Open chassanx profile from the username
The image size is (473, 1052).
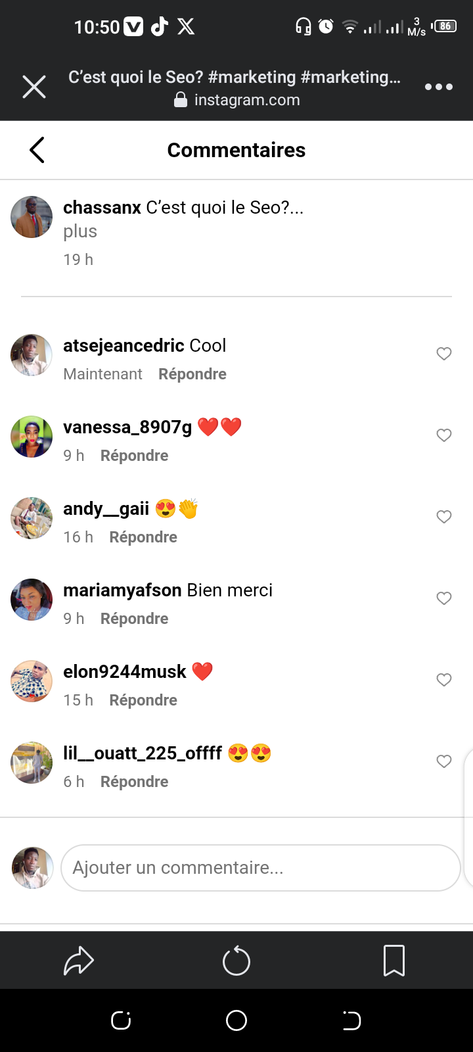click(x=102, y=208)
